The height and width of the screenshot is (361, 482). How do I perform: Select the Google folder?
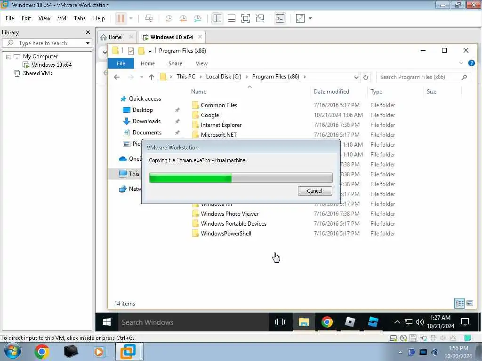click(210, 115)
